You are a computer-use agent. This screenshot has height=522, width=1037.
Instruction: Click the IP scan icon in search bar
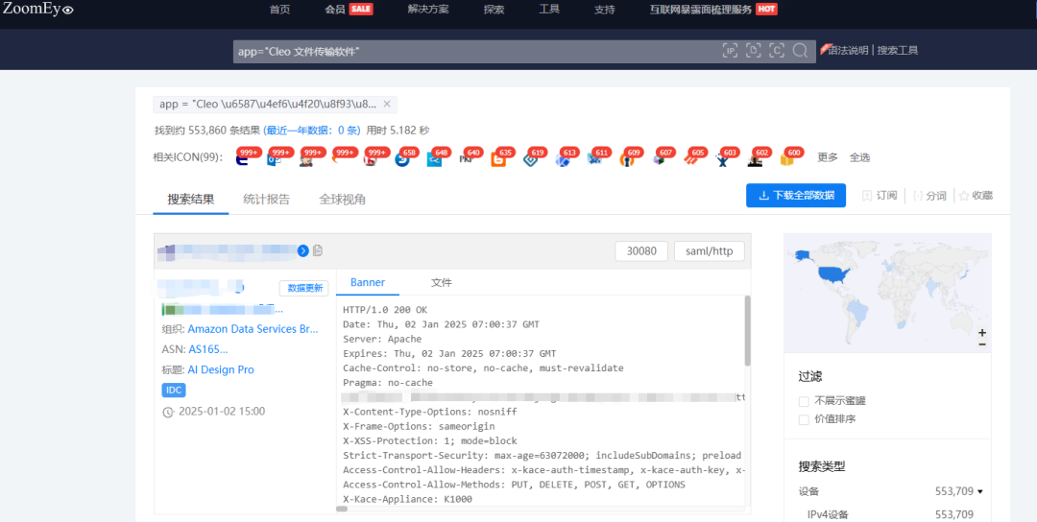tap(730, 51)
